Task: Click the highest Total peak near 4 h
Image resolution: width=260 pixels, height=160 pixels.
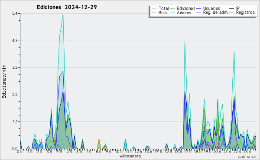Action: pyautogui.click(x=63, y=14)
